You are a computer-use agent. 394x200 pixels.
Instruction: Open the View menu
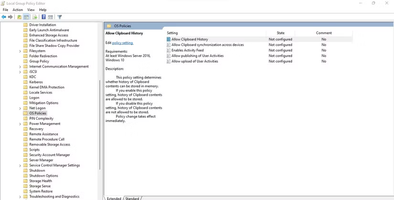click(x=31, y=10)
